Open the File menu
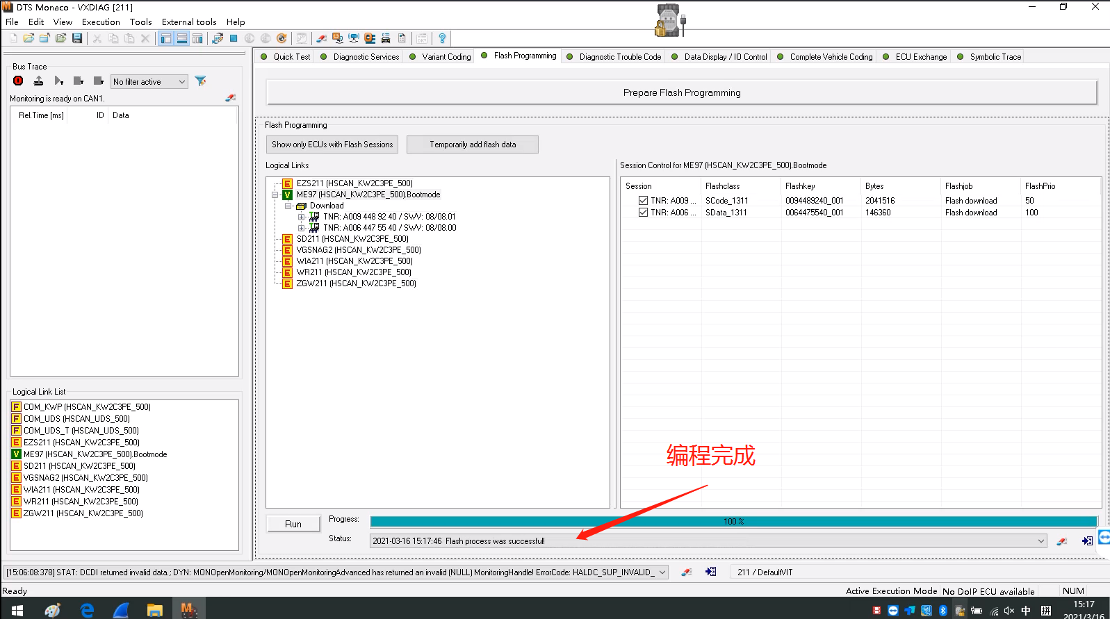This screenshot has height=619, width=1110. (x=12, y=22)
